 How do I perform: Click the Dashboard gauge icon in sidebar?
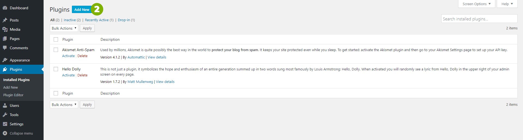(x=5, y=8)
